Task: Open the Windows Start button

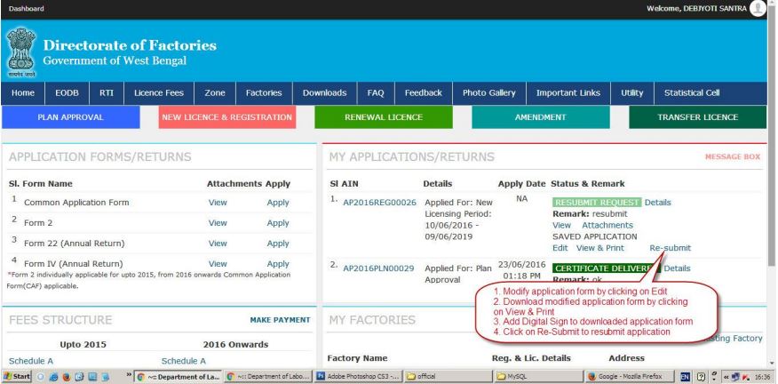Action: coord(17,376)
